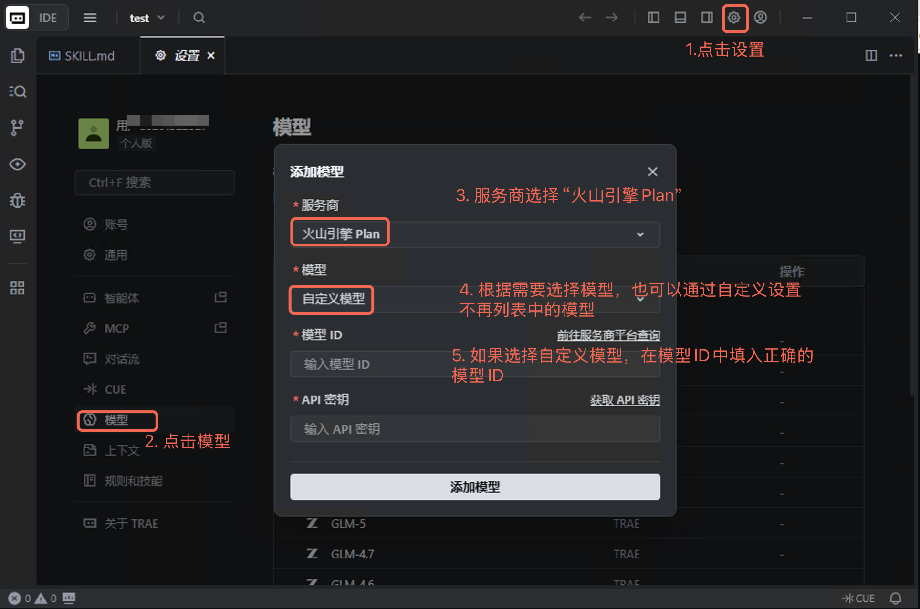Image resolution: width=920 pixels, height=609 pixels.
Task: Toggle the left sidebar layout icon
Action: (x=653, y=18)
